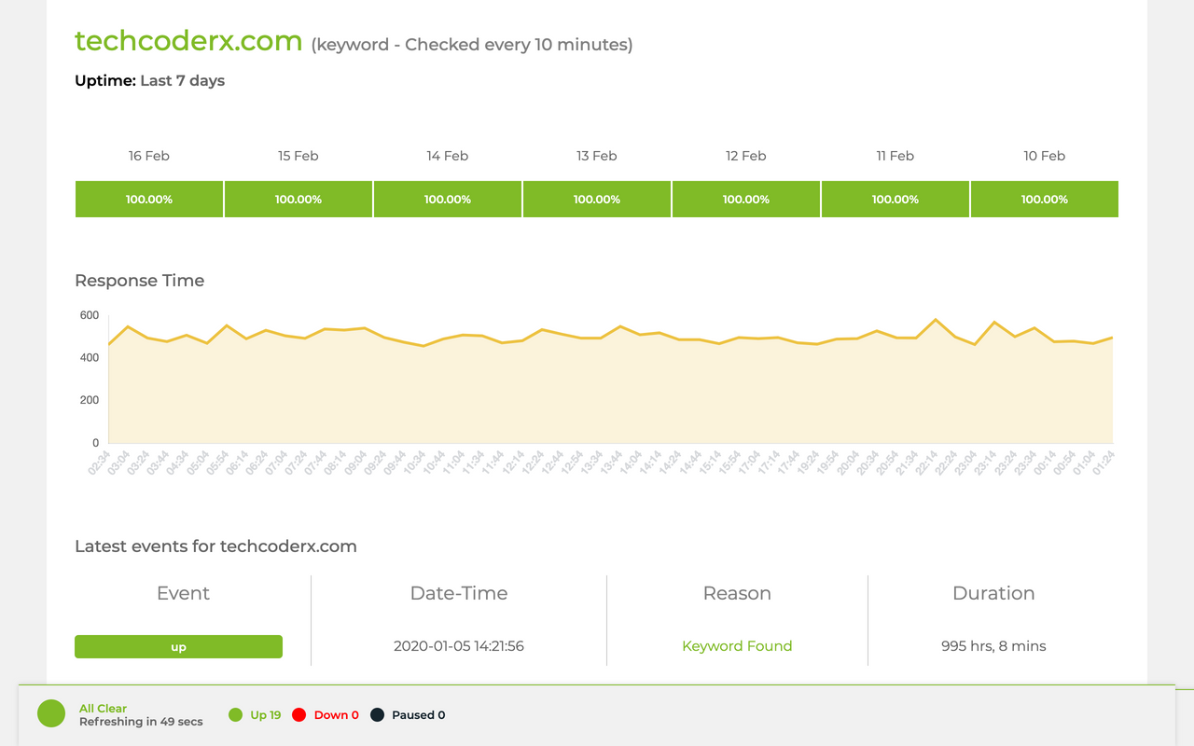The image size is (1194, 746).
Task: Click the 13 Feb 100.00% uptime bar
Action: 597,200
